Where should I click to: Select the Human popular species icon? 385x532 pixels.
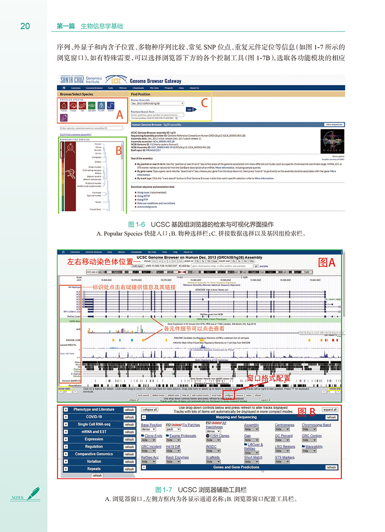tap(63, 105)
